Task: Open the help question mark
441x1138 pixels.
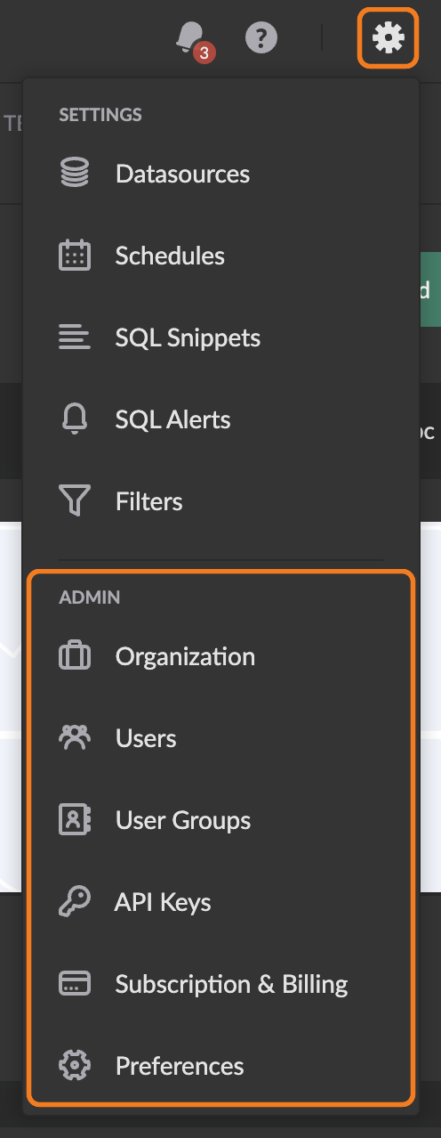Action: pos(261,38)
